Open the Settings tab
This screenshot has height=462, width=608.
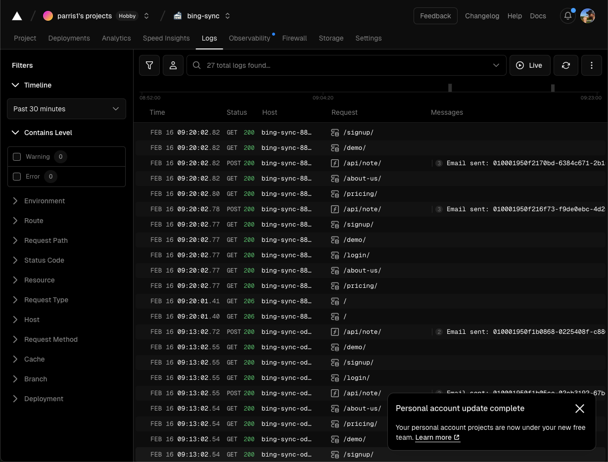369,38
